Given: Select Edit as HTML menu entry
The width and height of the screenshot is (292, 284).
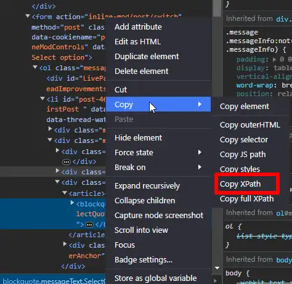Looking at the screenshot, I should pos(137,42).
